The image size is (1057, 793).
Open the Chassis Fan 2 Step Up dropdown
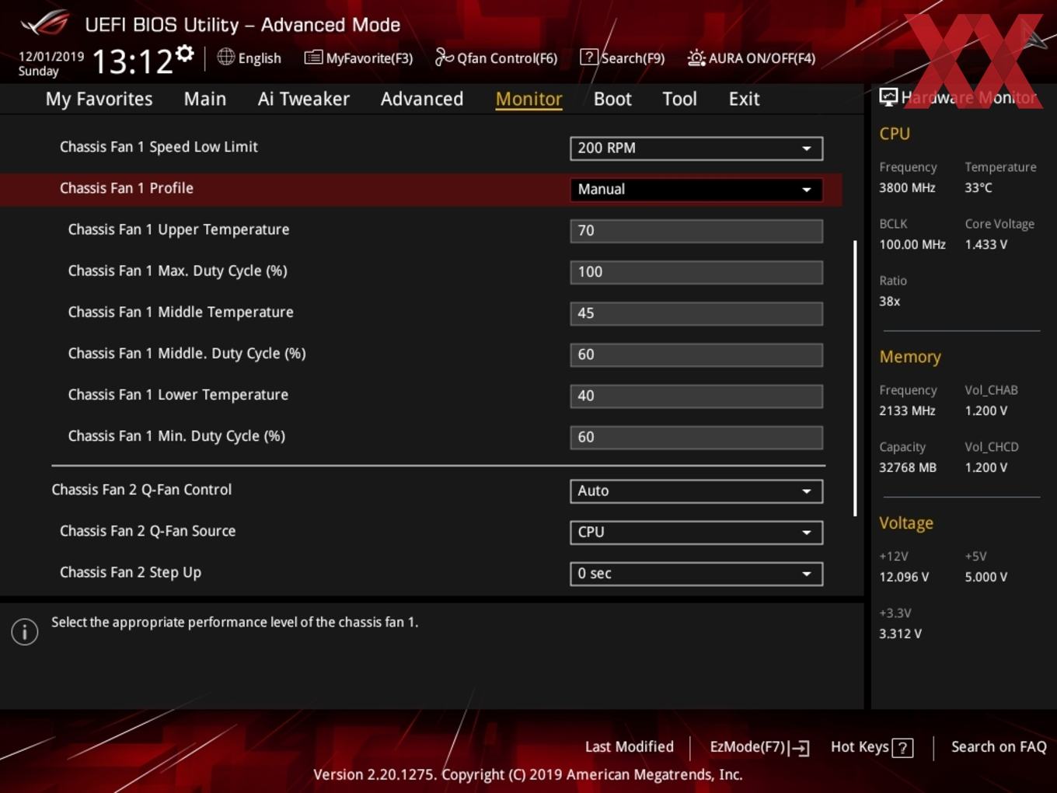point(696,573)
